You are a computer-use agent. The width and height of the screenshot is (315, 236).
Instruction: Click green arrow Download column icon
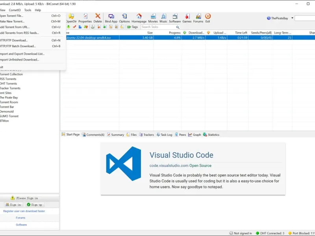[185, 33]
